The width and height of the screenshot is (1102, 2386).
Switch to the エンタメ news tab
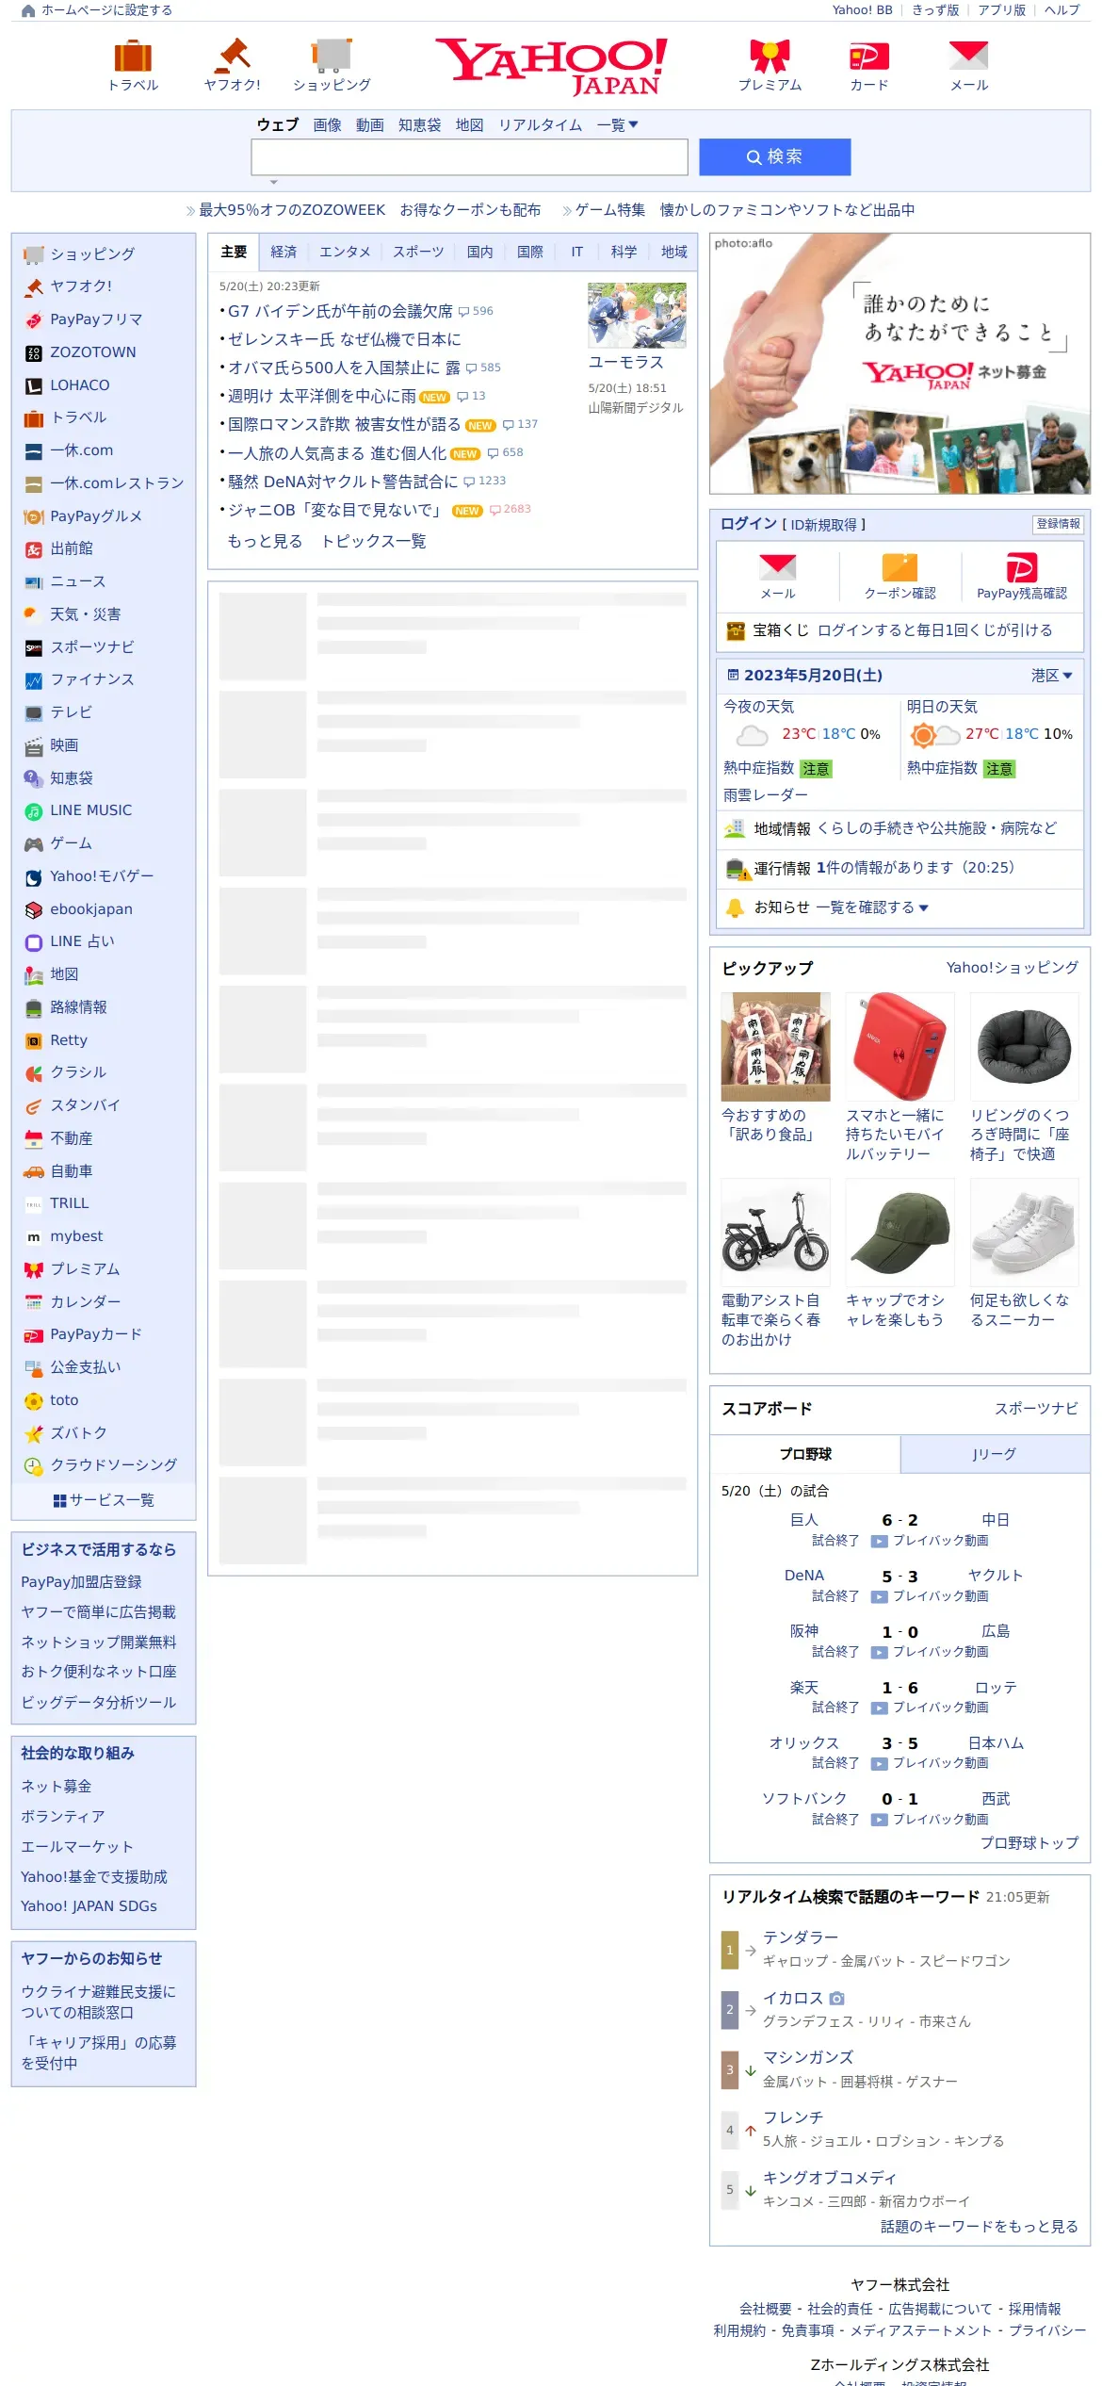[x=345, y=253]
